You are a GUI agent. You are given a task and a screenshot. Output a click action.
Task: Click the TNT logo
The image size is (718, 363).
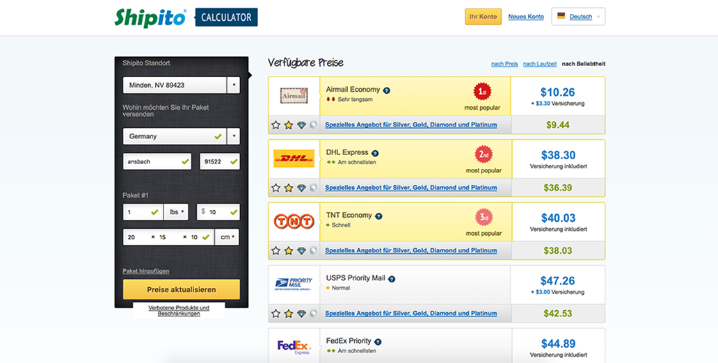(x=294, y=221)
